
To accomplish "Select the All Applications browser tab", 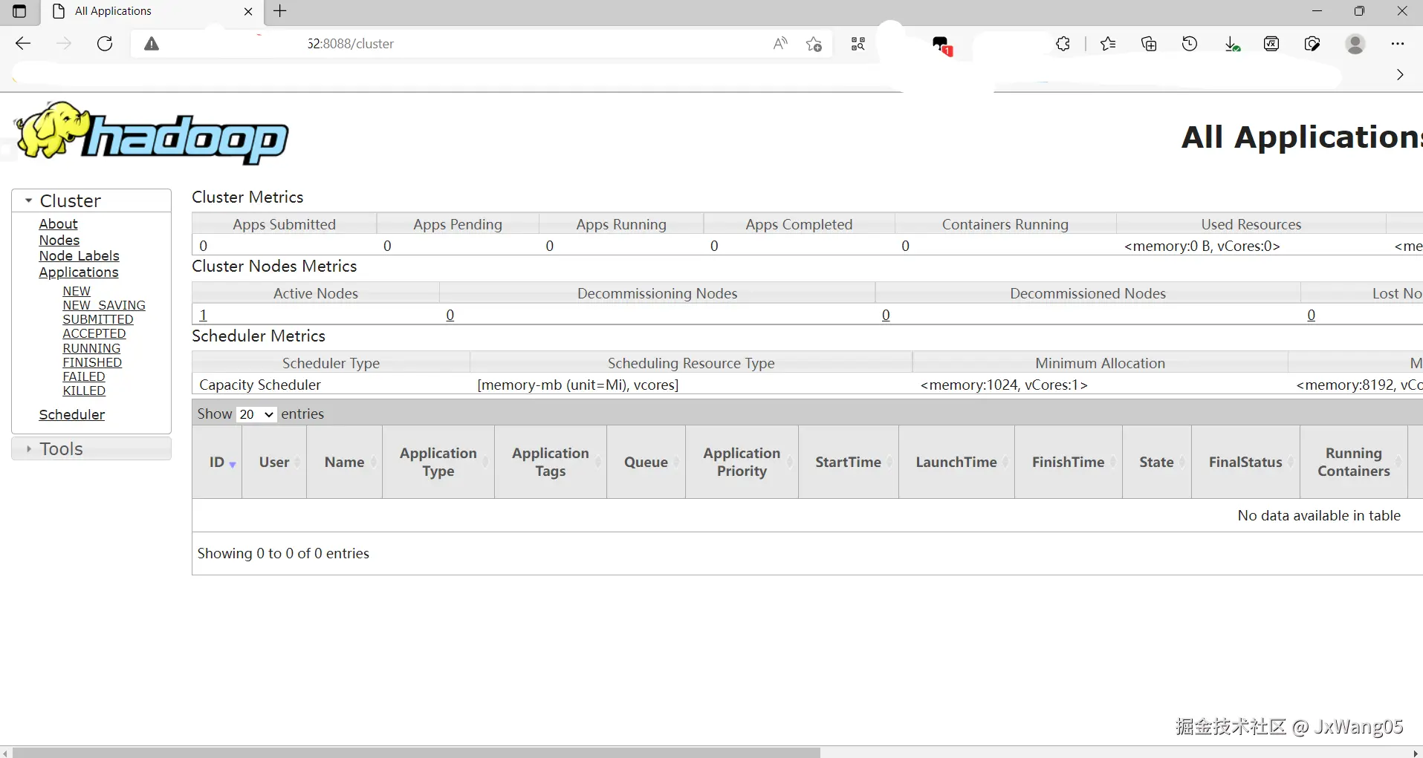I will pos(152,11).
